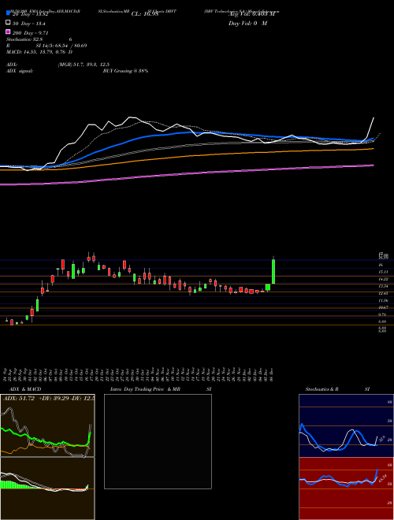Click the tall green last candlestick
Viewport: 394px width, 520px height.
click(273, 270)
